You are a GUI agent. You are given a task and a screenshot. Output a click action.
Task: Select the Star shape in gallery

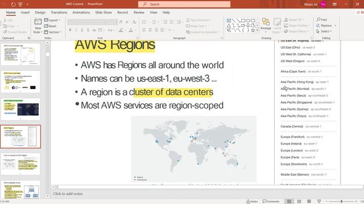click(x=253, y=30)
